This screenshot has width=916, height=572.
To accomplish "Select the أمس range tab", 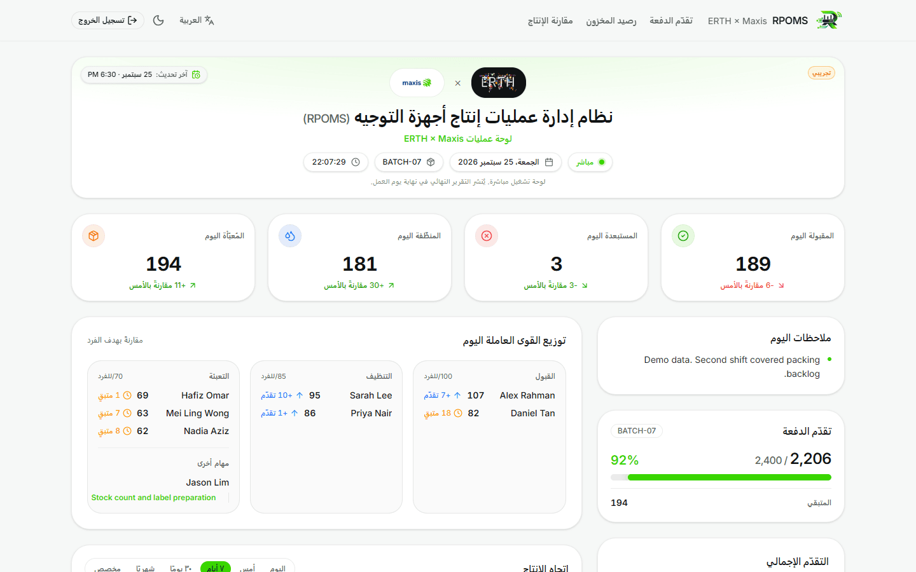I will click(x=247, y=568).
